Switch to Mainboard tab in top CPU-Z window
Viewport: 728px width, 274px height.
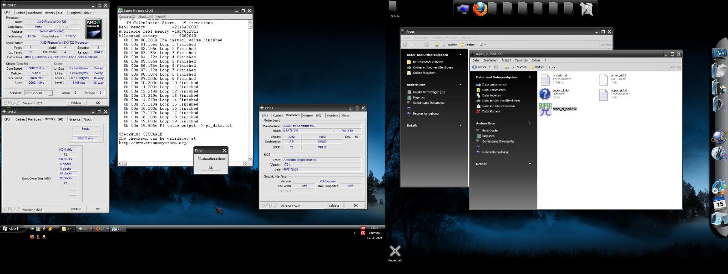tap(35, 13)
